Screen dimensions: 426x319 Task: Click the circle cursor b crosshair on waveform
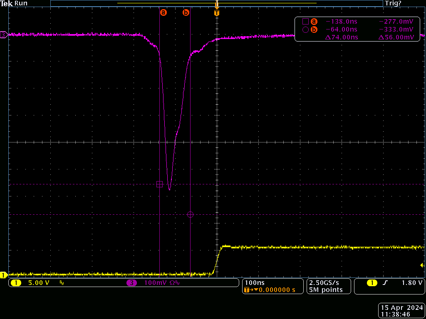pos(190,215)
